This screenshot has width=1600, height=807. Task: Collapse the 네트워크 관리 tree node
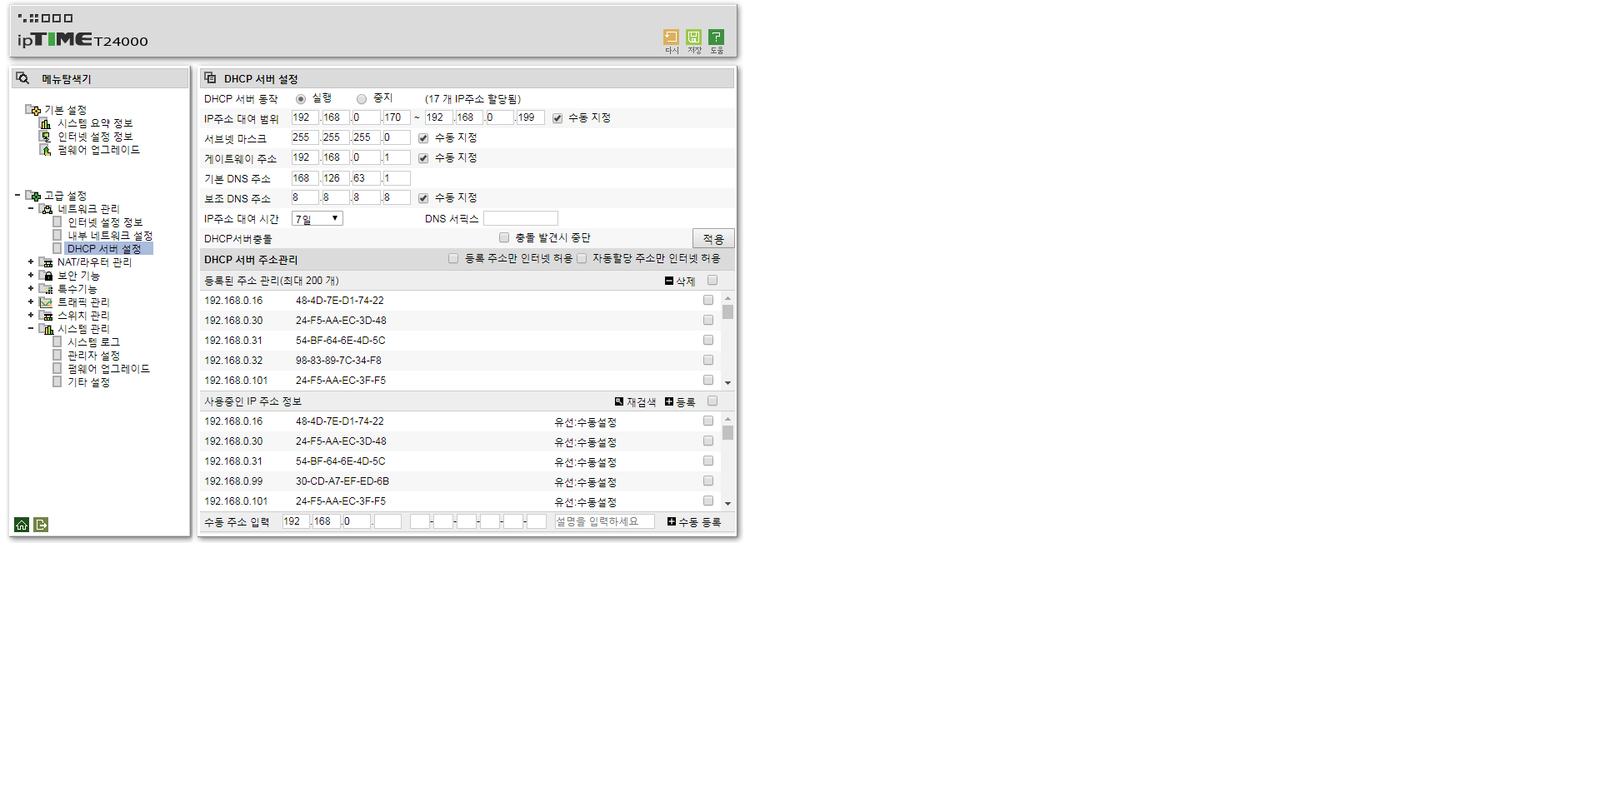[x=31, y=208]
